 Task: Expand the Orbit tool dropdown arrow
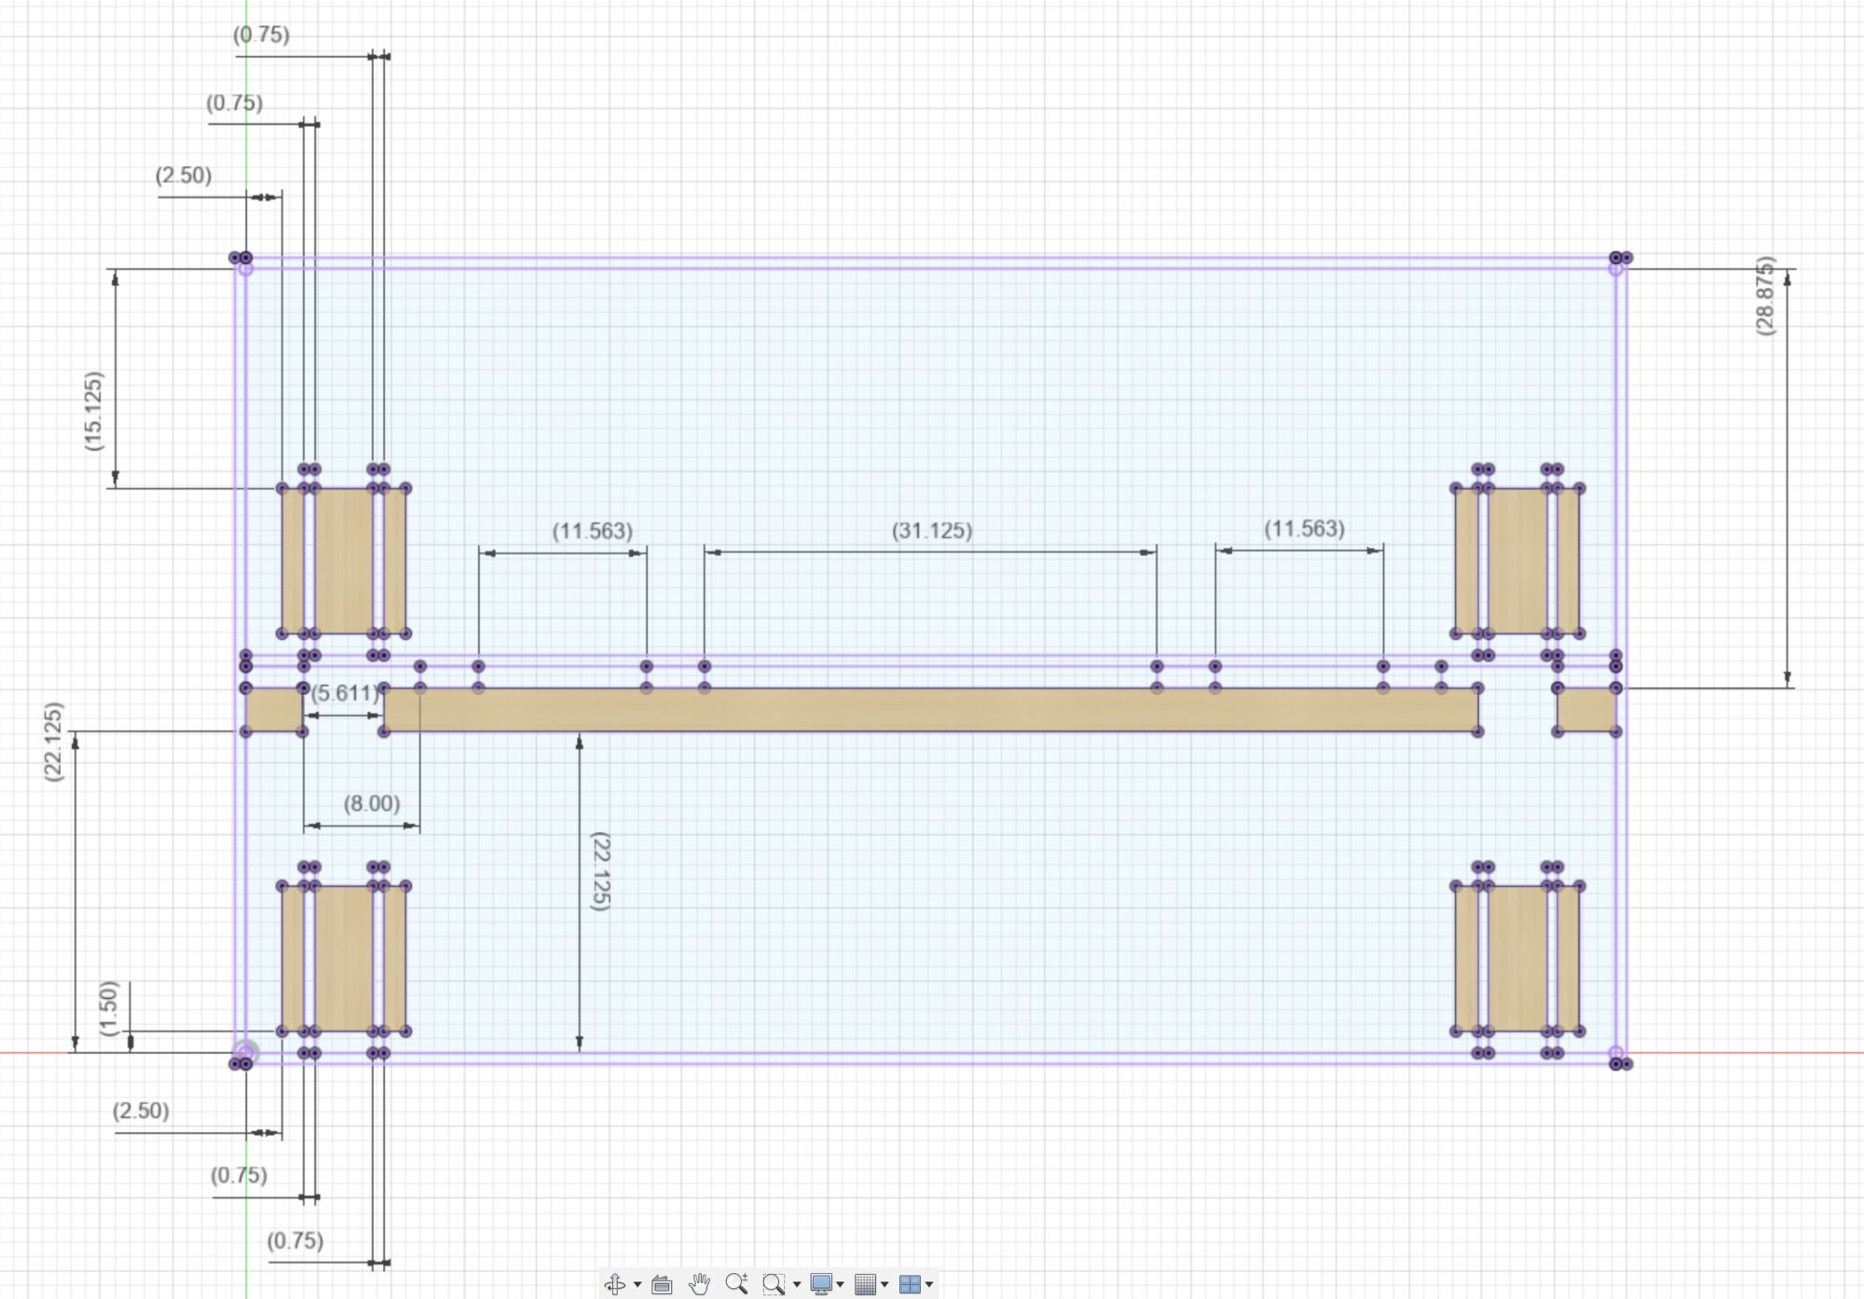(x=637, y=1283)
